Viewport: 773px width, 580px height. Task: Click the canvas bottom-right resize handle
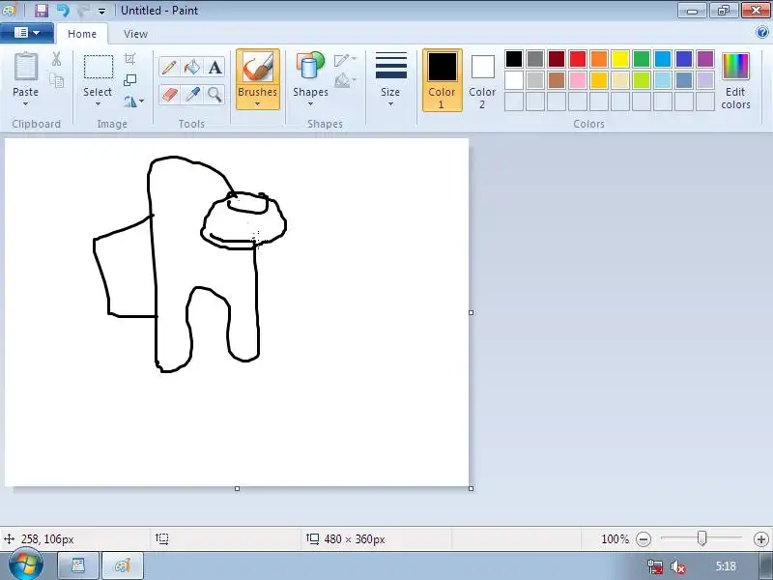point(471,488)
